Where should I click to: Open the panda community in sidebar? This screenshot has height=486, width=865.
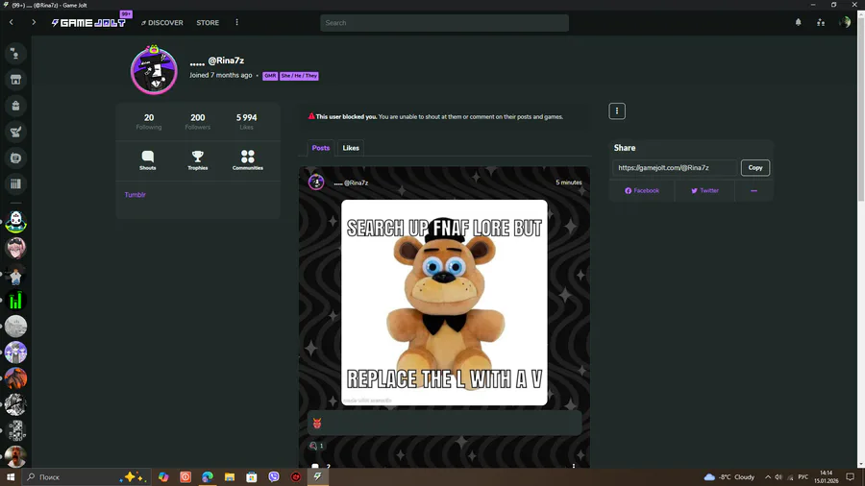15,222
